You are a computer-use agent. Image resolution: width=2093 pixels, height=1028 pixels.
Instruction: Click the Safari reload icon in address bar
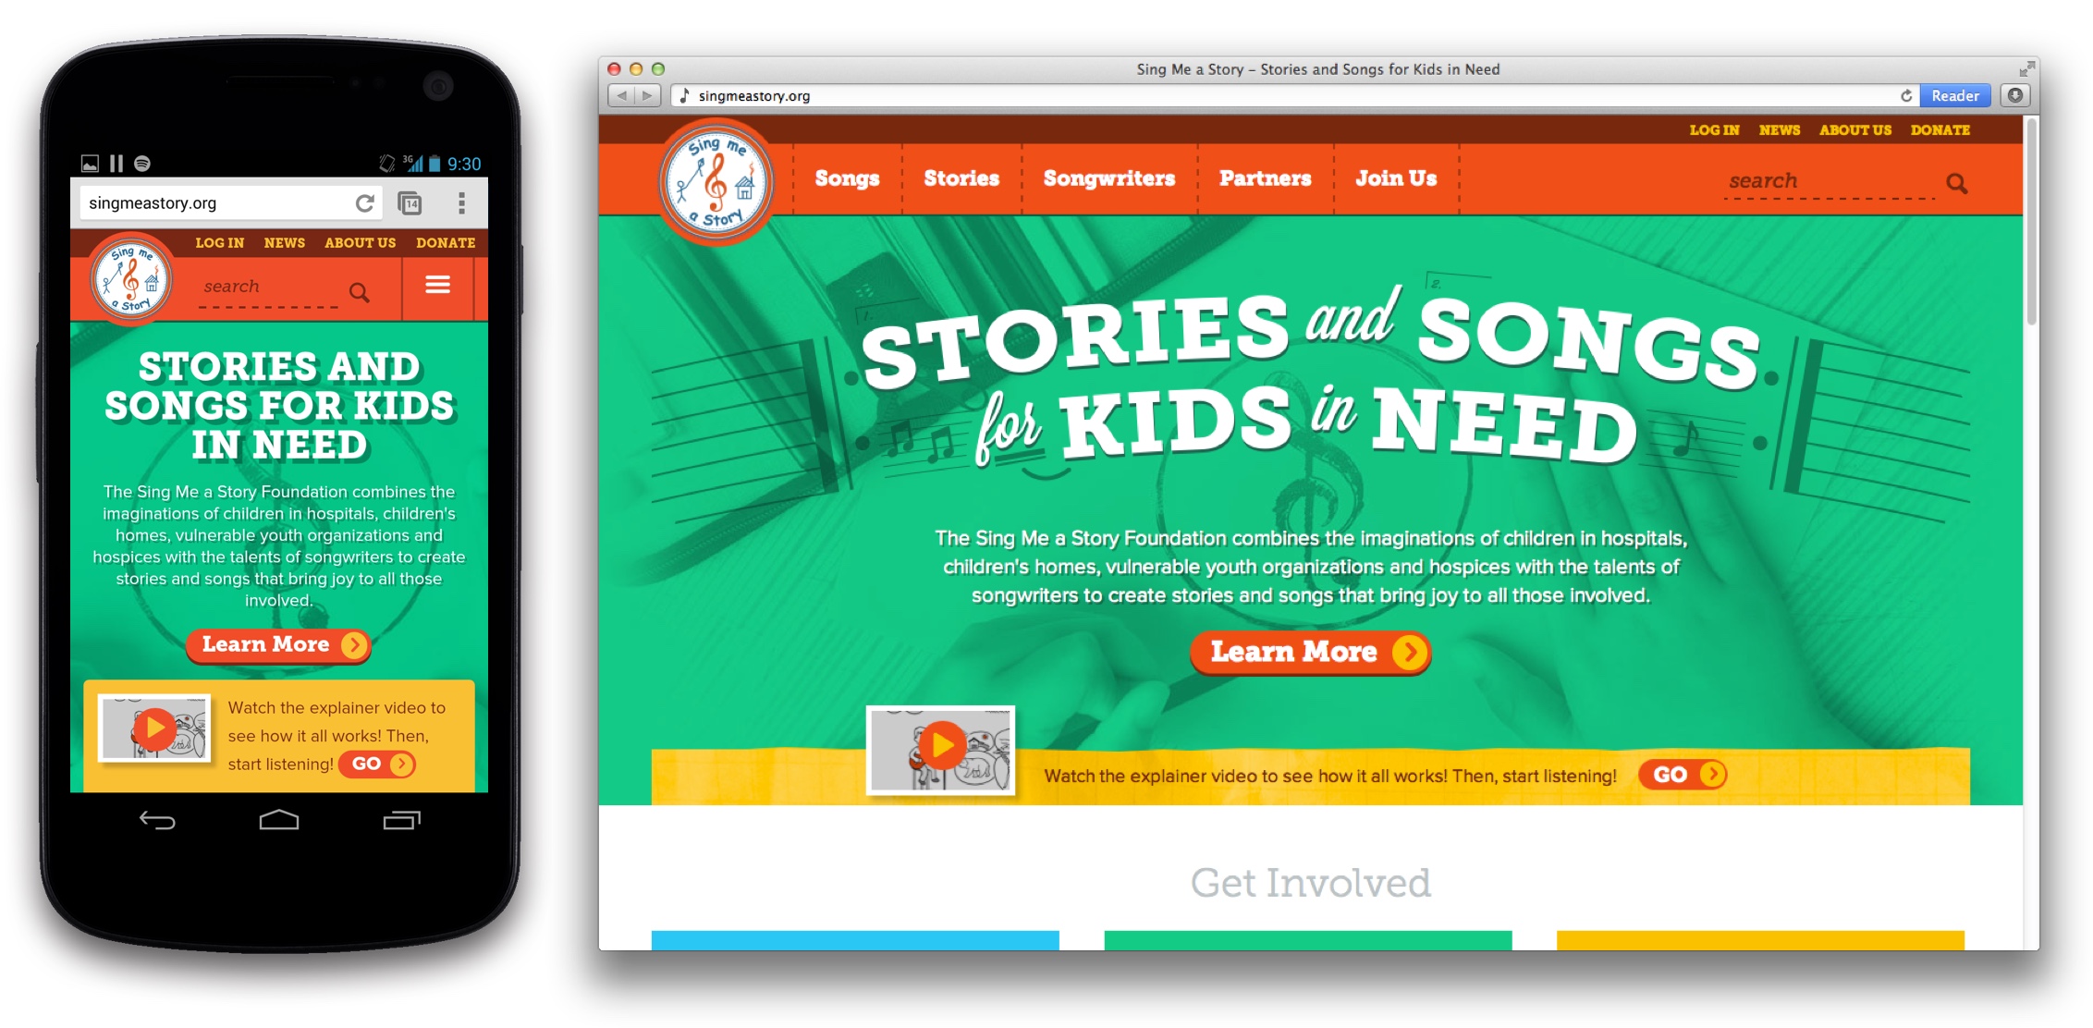1905,95
